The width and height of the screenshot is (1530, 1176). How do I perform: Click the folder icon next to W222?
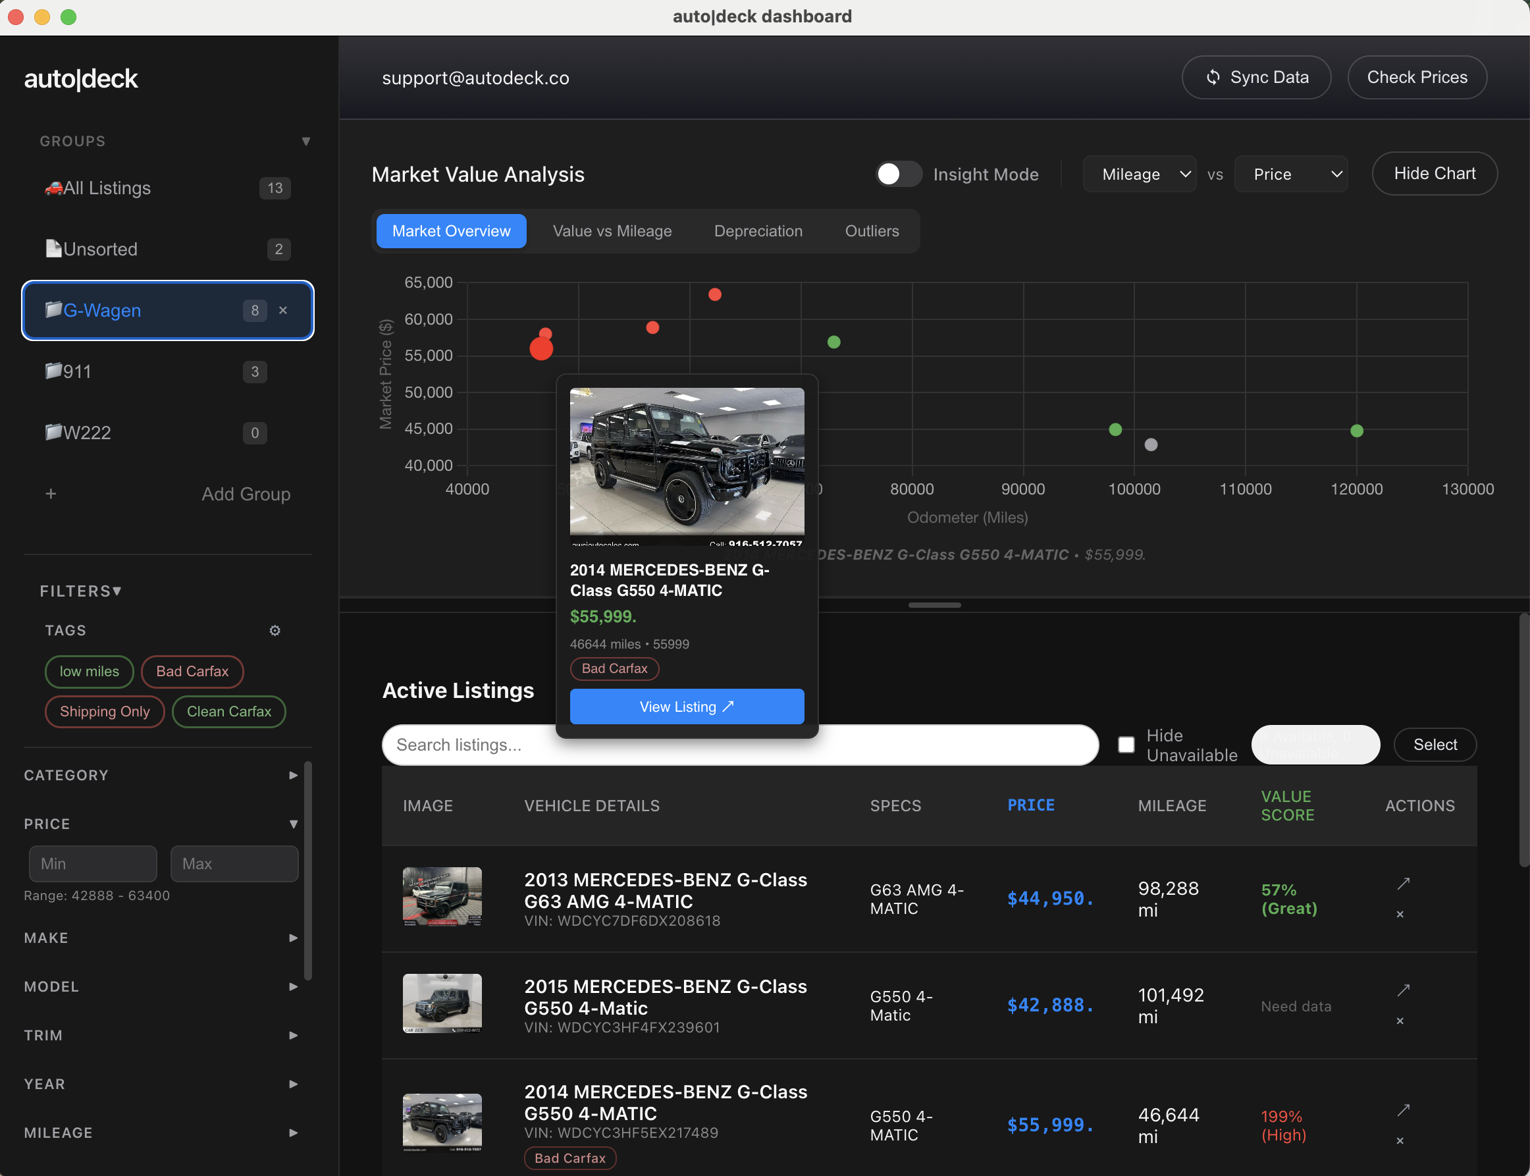coord(54,432)
